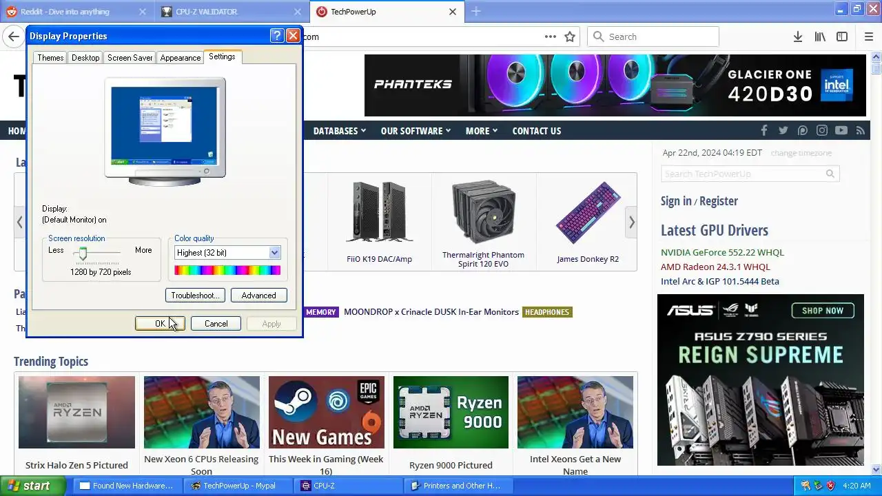Show next products with right carousel arrow
882x496 pixels.
[x=631, y=222]
